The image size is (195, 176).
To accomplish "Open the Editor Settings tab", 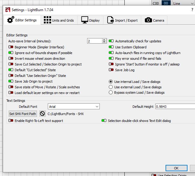I will coord(22,20).
